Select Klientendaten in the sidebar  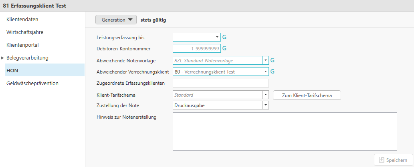(x=22, y=19)
